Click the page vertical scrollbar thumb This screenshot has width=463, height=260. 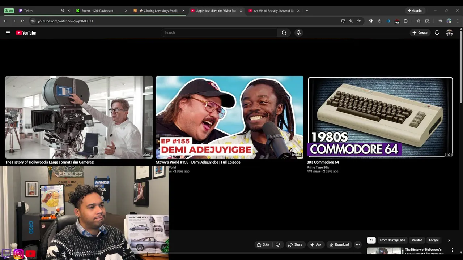pos(461,67)
